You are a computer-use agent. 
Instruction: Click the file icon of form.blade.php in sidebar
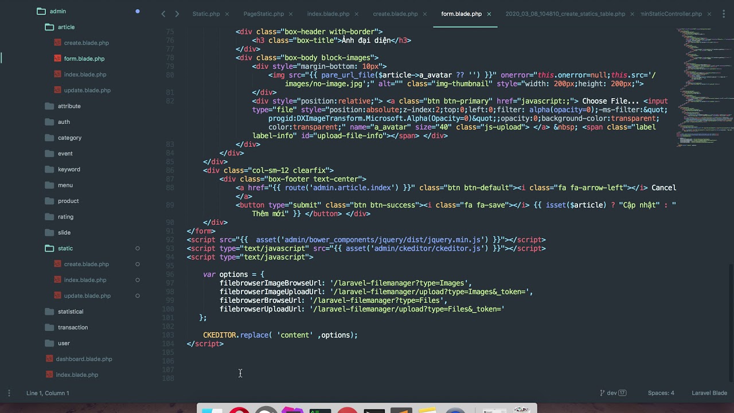tap(58, 59)
